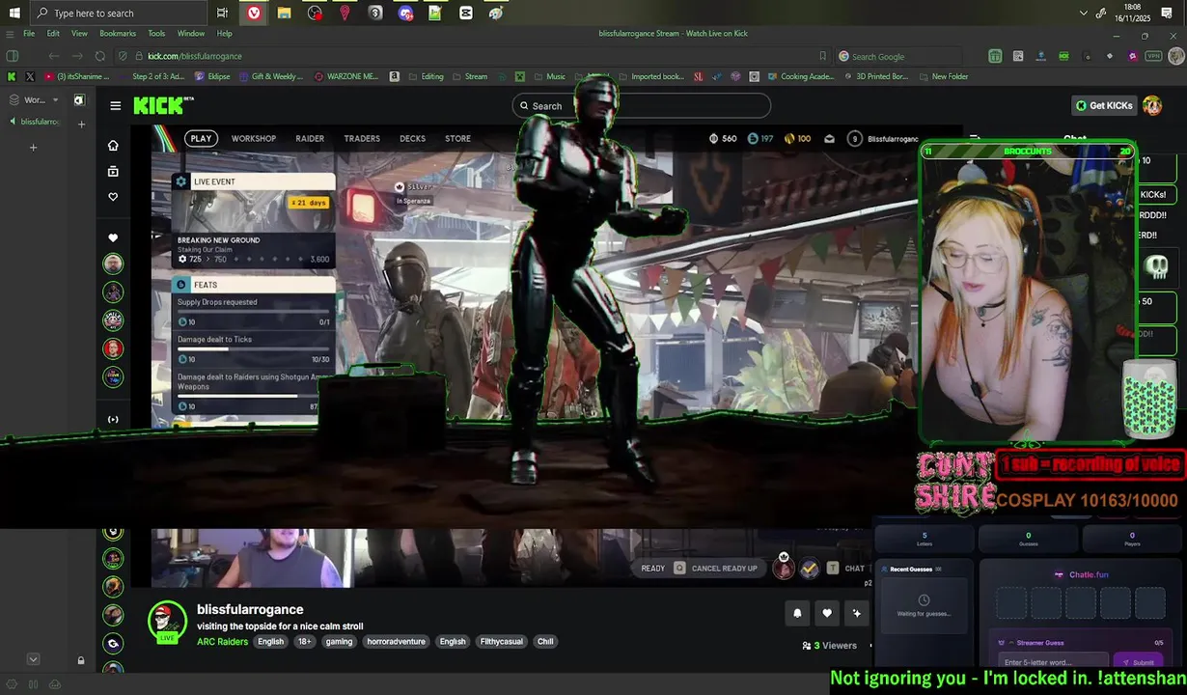Open the ARC Raiders category link
1187x695 pixels.
pyautogui.click(x=222, y=641)
